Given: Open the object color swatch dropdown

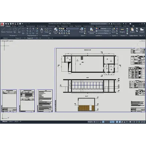Looking at the screenshot, I should (105, 28).
